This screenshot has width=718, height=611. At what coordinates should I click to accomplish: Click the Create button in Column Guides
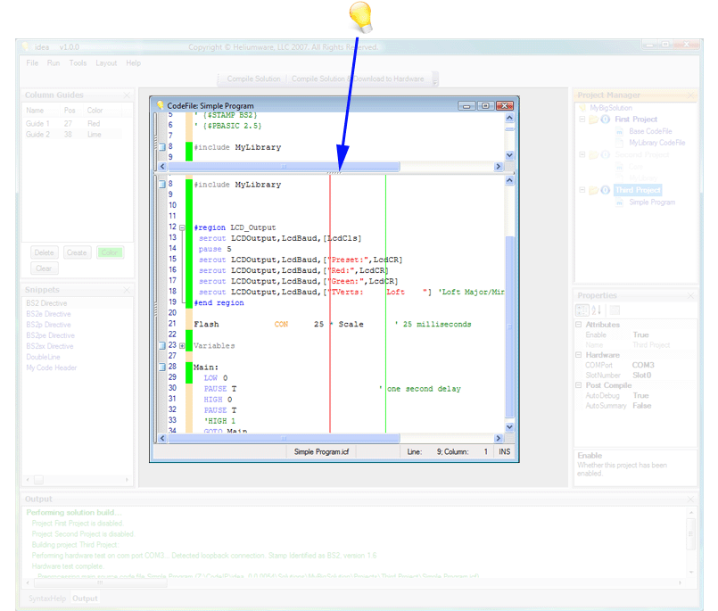77,252
